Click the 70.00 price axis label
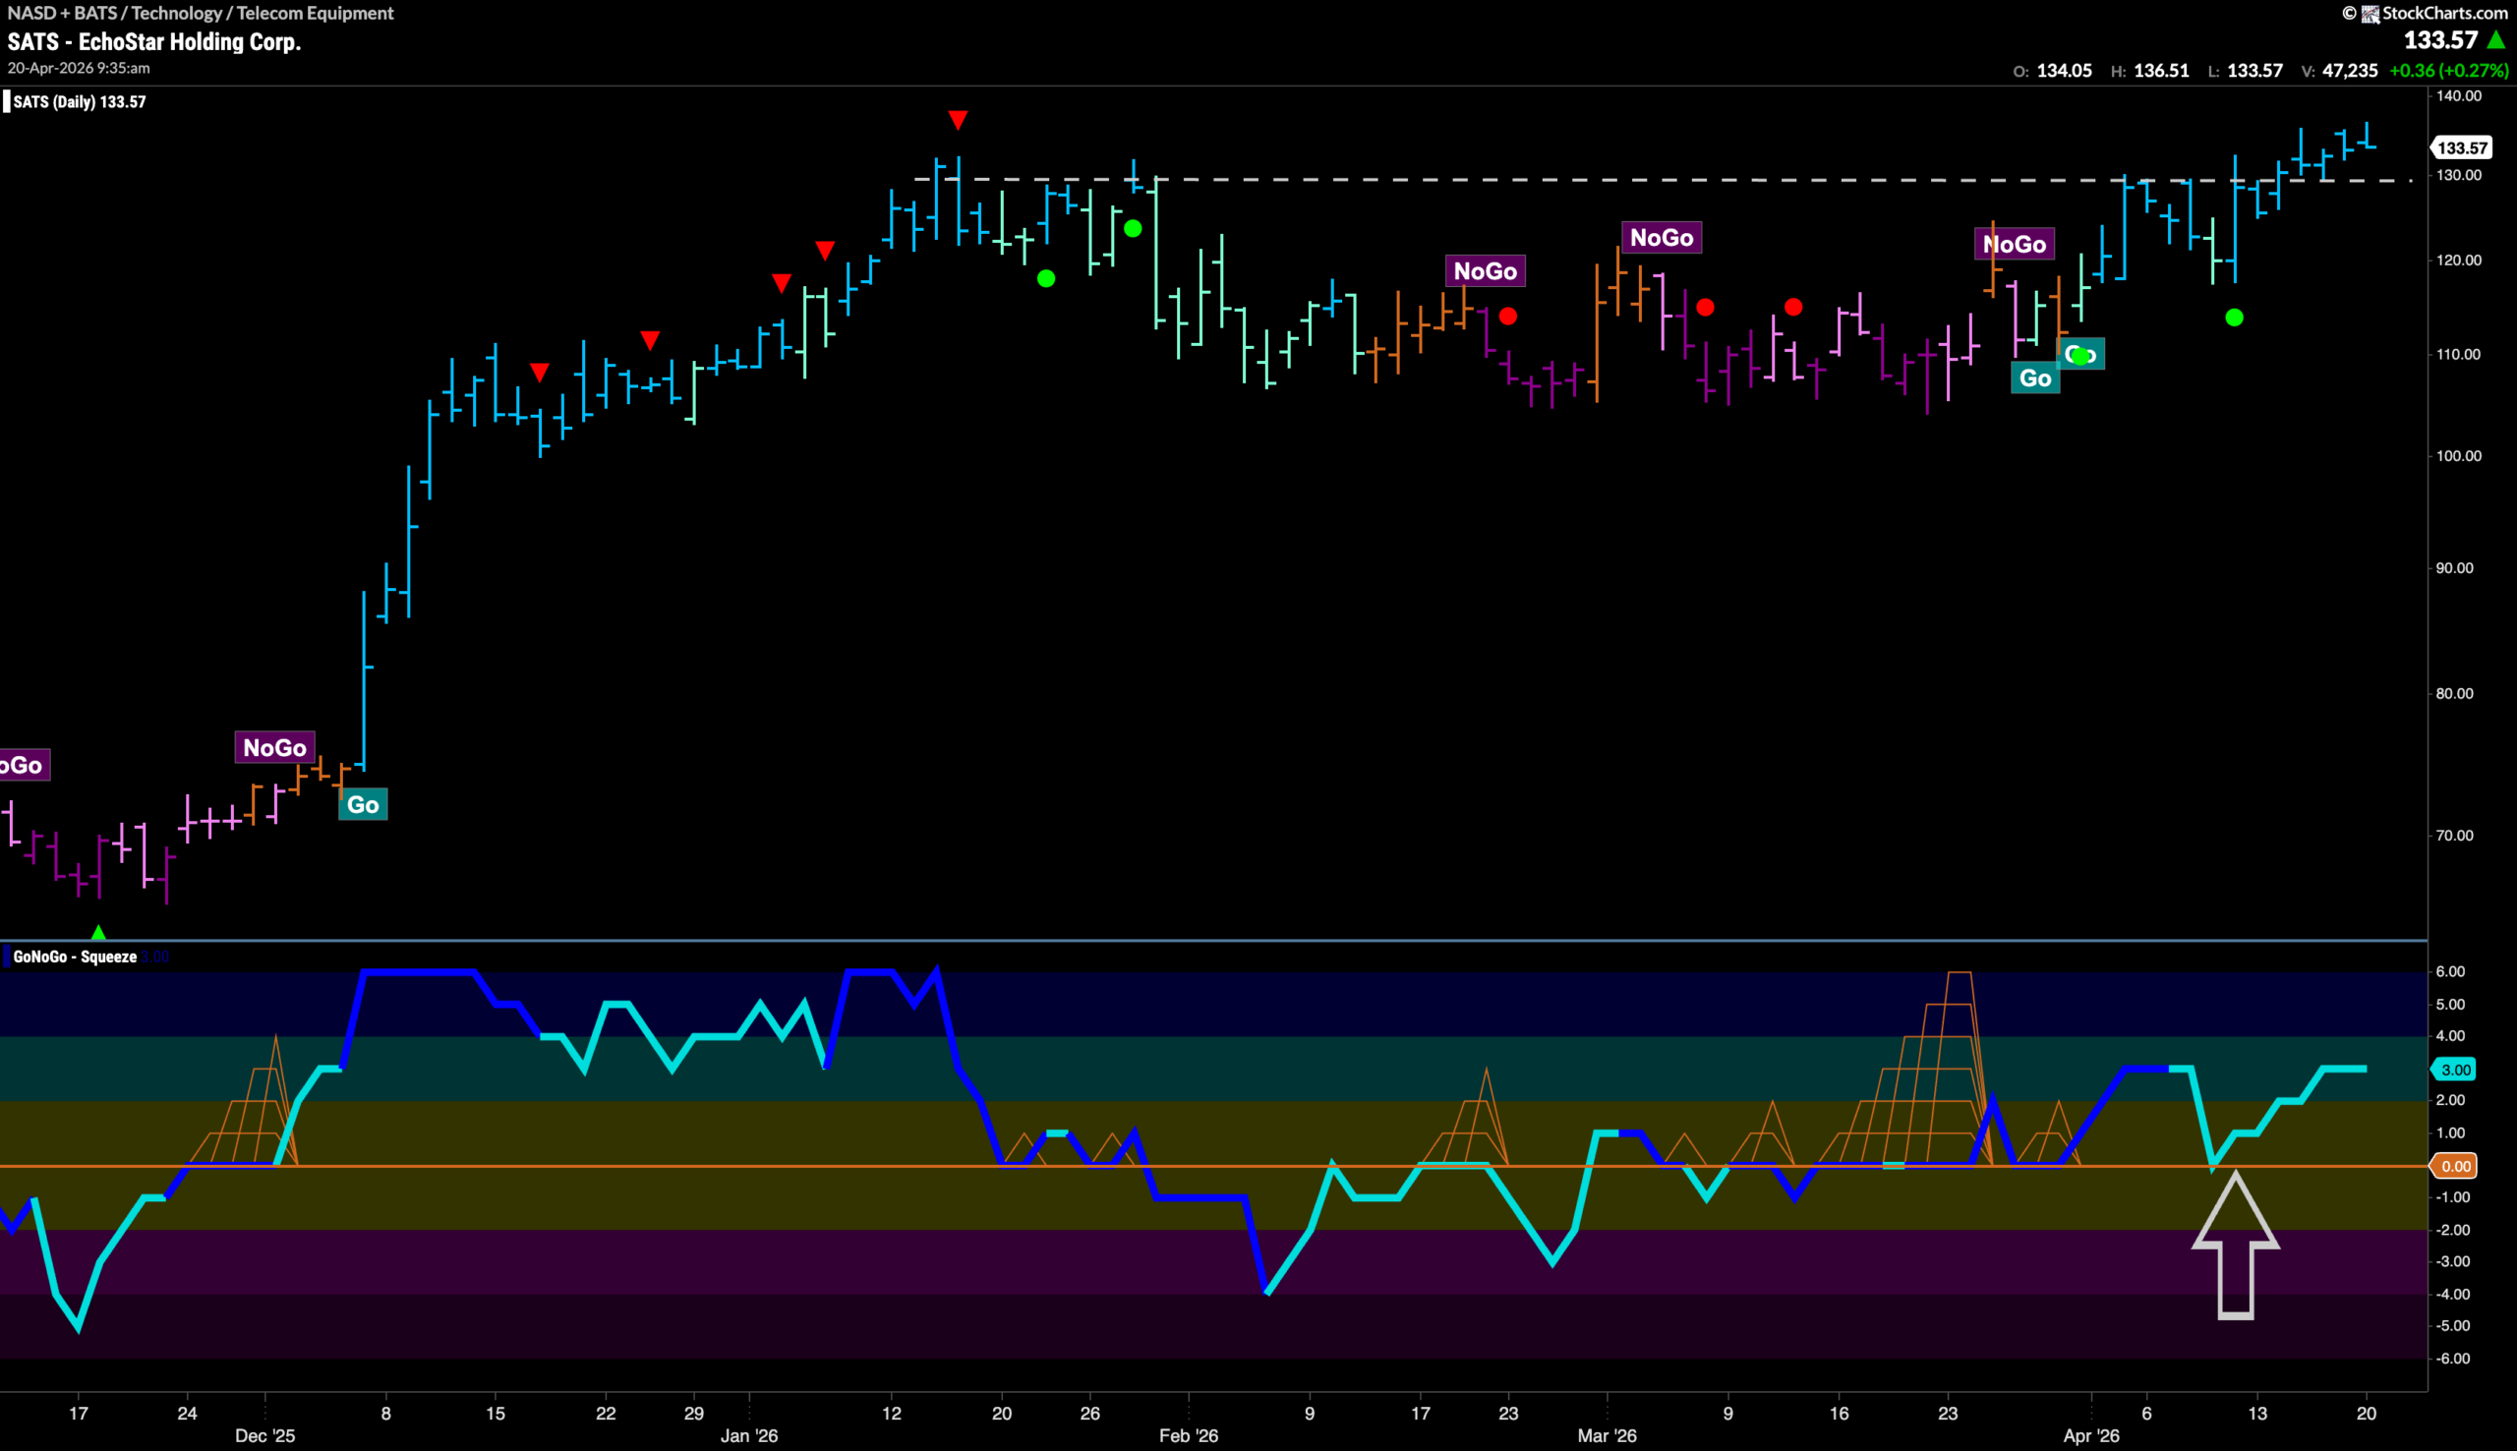Image resolution: width=2517 pixels, height=1451 pixels. [x=2454, y=836]
